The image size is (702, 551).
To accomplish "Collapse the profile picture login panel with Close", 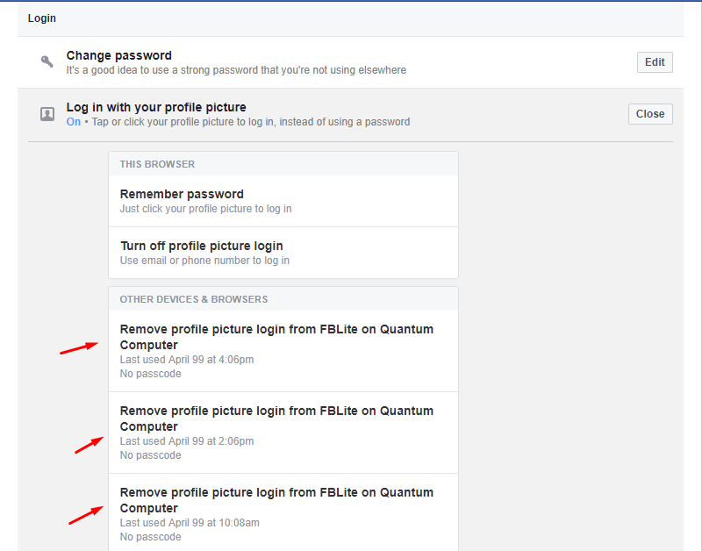I will click(x=649, y=114).
